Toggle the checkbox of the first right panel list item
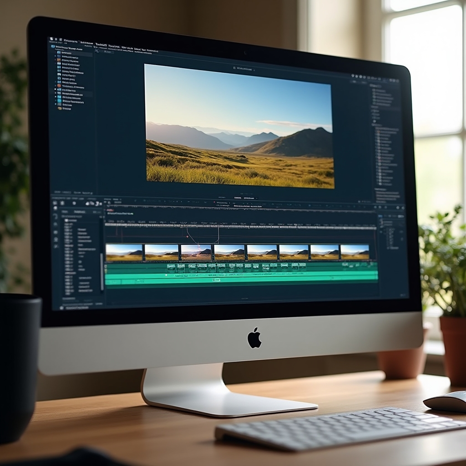 click(x=374, y=90)
